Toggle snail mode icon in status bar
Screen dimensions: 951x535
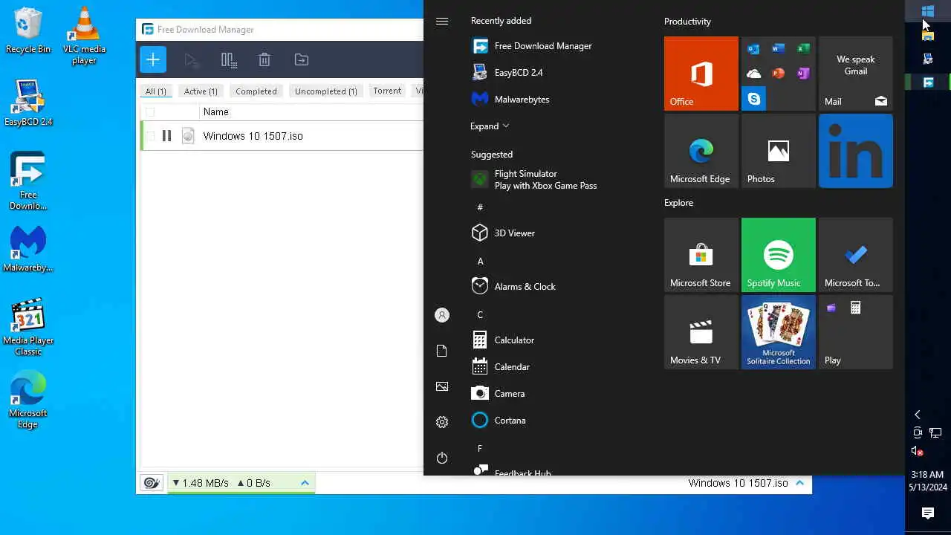point(151,483)
